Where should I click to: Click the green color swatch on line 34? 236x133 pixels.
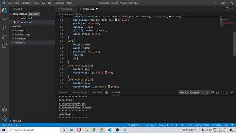[x=109, y=86]
